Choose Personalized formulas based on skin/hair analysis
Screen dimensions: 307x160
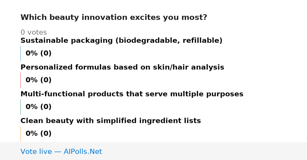click(x=122, y=68)
